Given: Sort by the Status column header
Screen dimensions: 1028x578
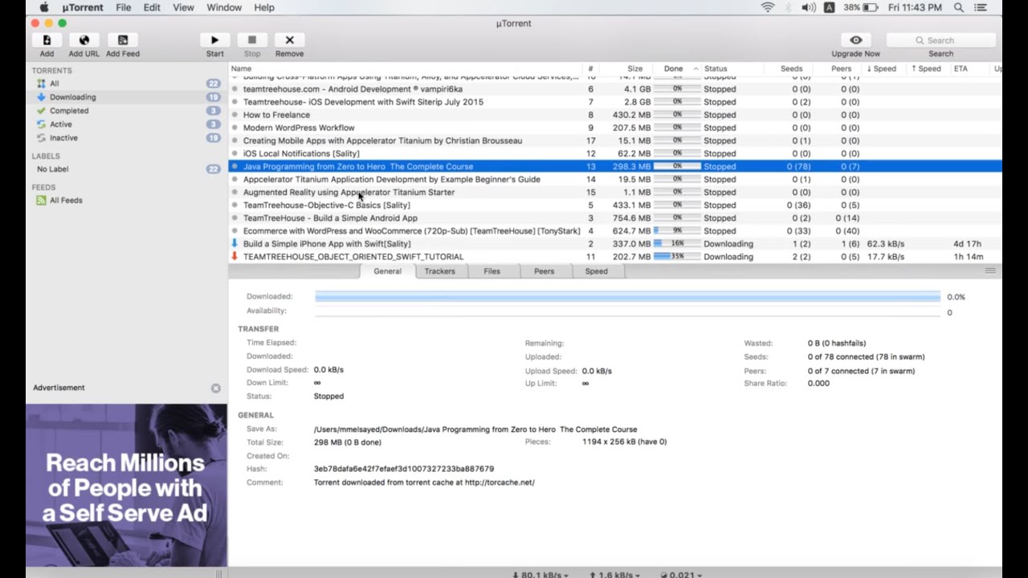Looking at the screenshot, I should point(733,69).
